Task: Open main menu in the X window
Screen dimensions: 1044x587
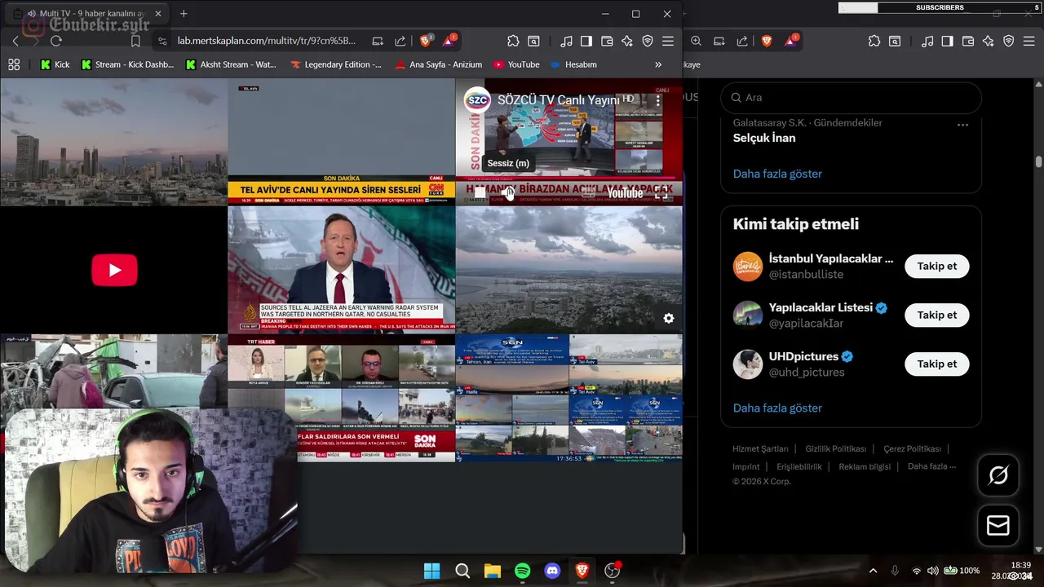Action: tap(1029, 41)
